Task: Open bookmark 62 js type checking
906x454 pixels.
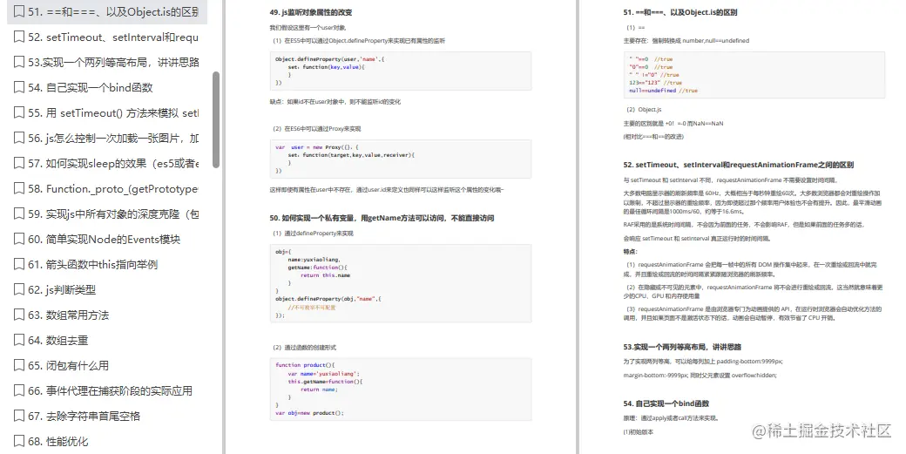Action: tap(62, 290)
